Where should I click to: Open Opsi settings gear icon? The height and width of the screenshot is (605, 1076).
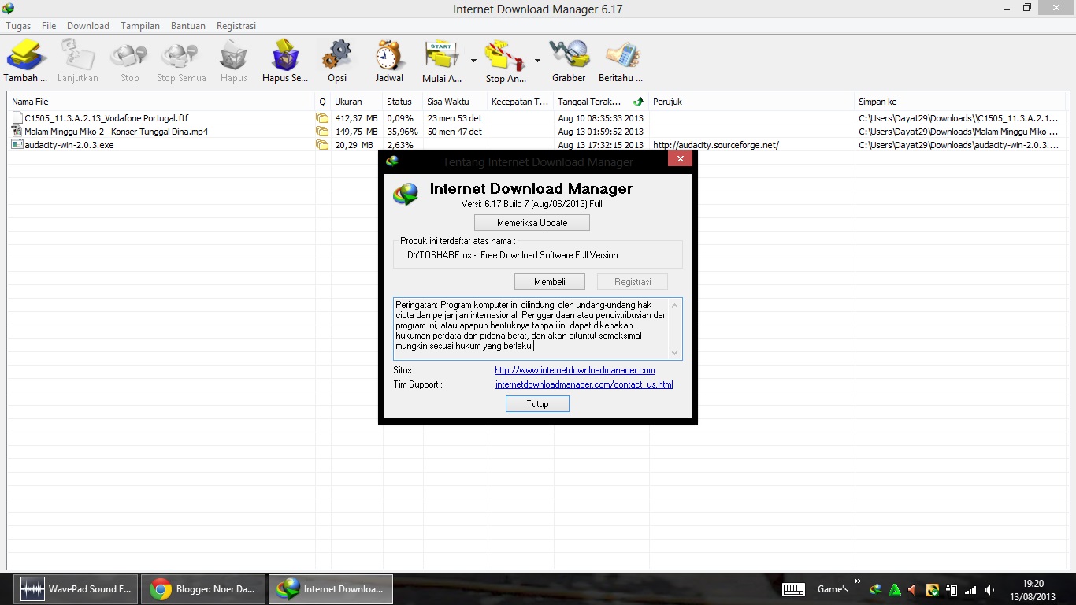pos(337,56)
